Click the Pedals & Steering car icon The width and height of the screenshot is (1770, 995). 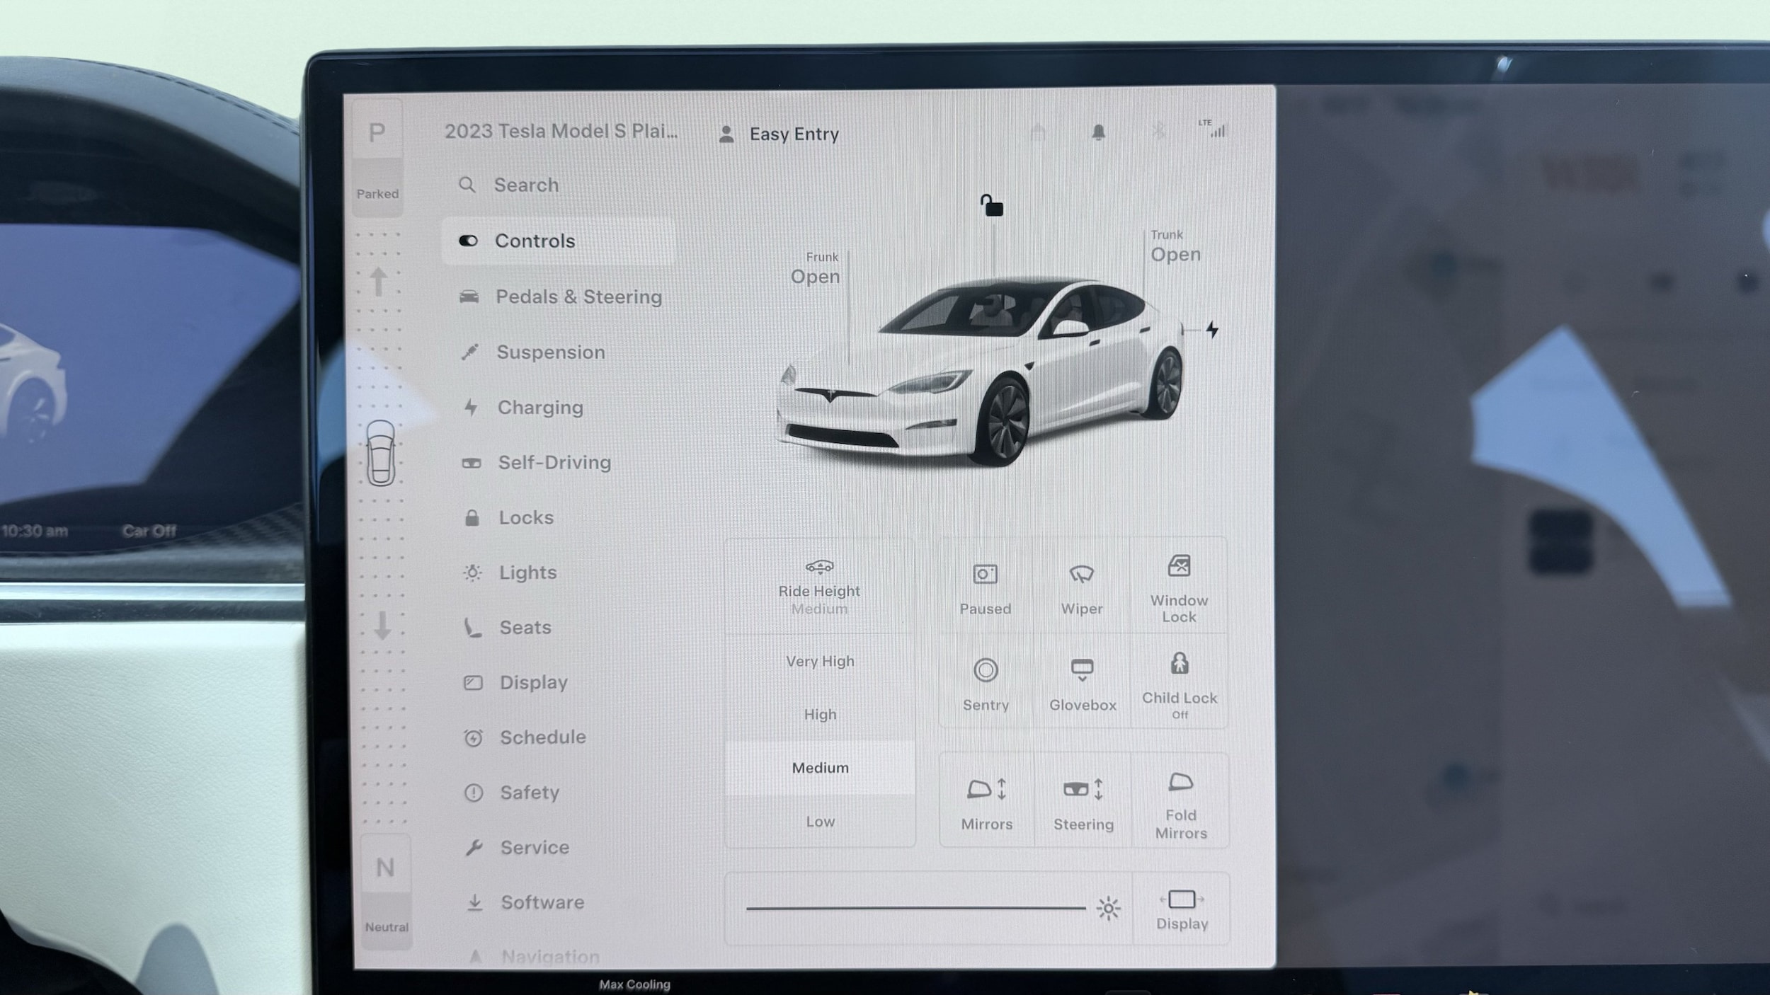coord(469,297)
